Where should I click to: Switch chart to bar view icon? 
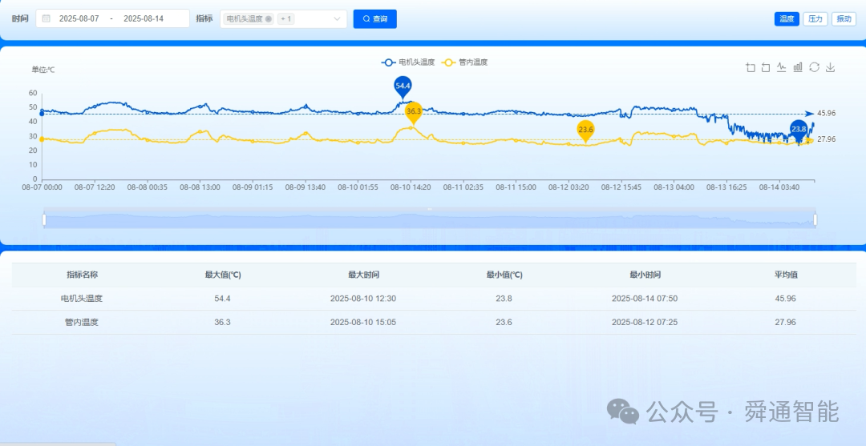tap(798, 67)
